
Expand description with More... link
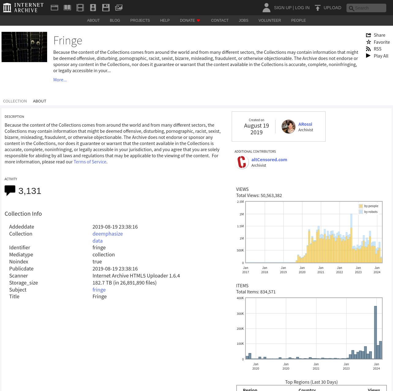(x=60, y=80)
